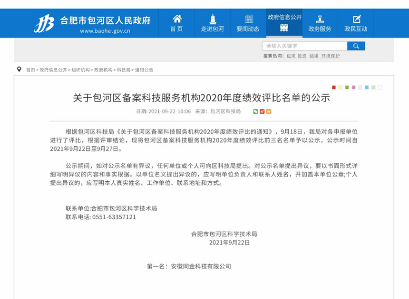Click the magnifier icon to search

click(x=356, y=46)
